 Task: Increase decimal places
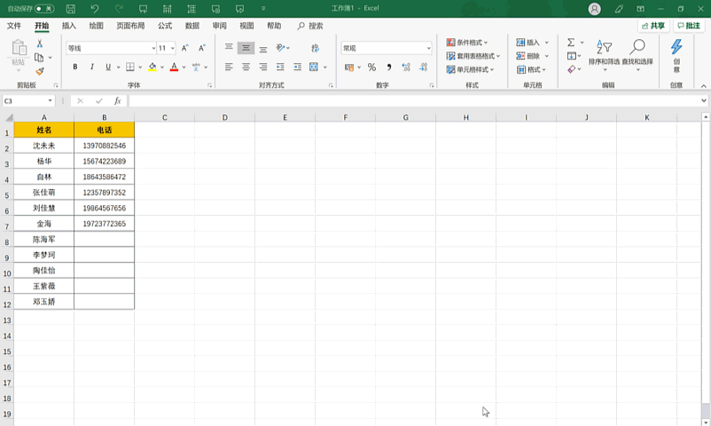406,67
